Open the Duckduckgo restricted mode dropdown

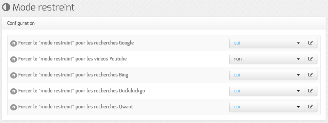tap(267, 91)
